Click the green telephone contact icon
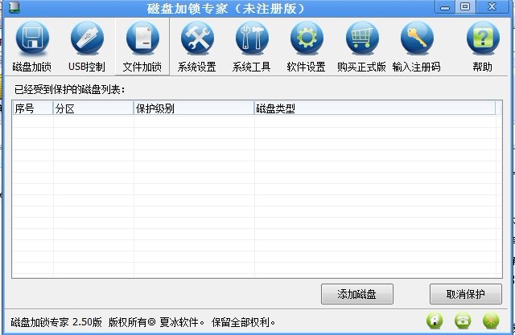515x335 pixels. 463,321
